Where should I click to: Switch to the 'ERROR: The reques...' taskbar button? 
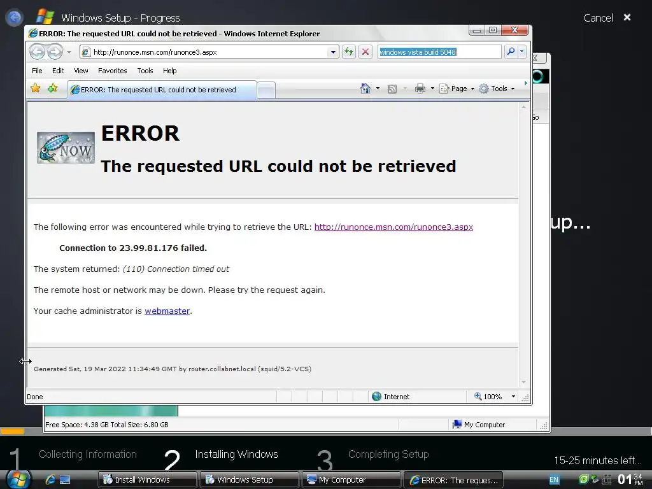453,480
